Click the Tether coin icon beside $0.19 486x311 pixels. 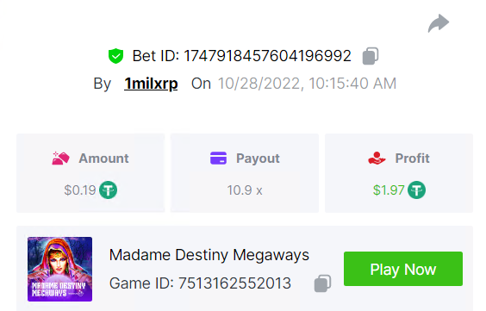109,190
